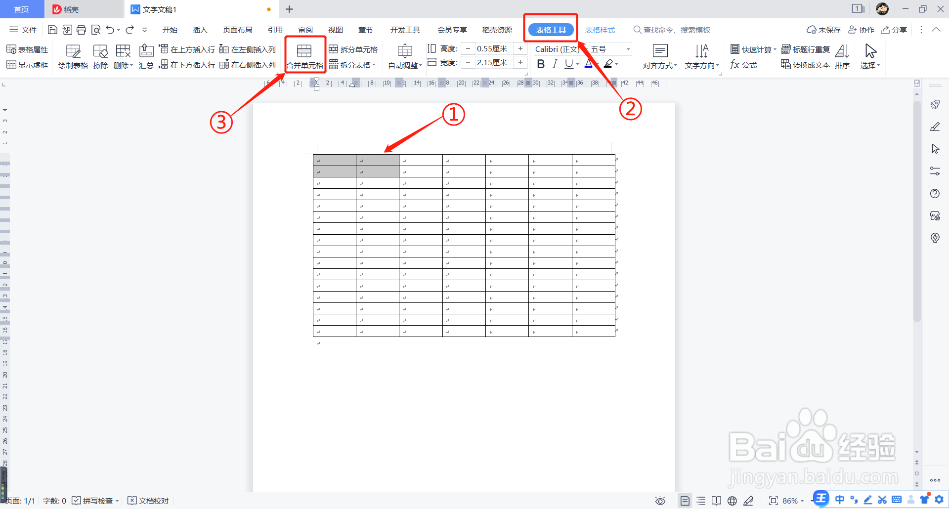Click the rocket icon in right sidebar

[x=935, y=105]
